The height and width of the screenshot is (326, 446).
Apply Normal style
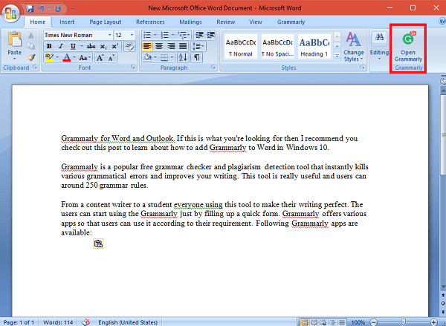coord(241,46)
